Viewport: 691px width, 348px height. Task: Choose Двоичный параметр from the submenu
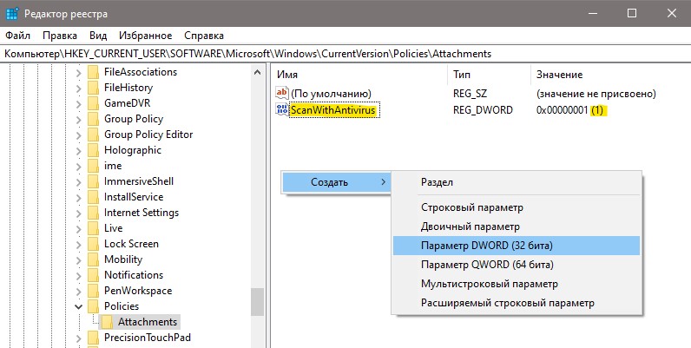click(x=516, y=227)
